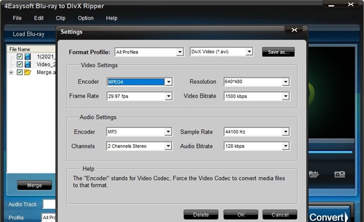Open the Help menu
This screenshot has width=364, height=222.
112,18
